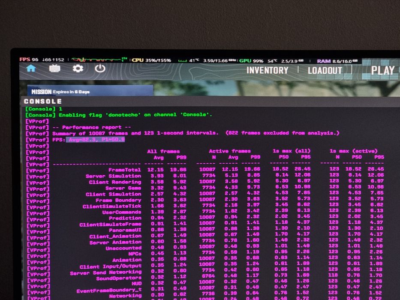Click FrameTotal's 12.15 All frames Avg value
This screenshot has height=300, width=400.
(156, 170)
